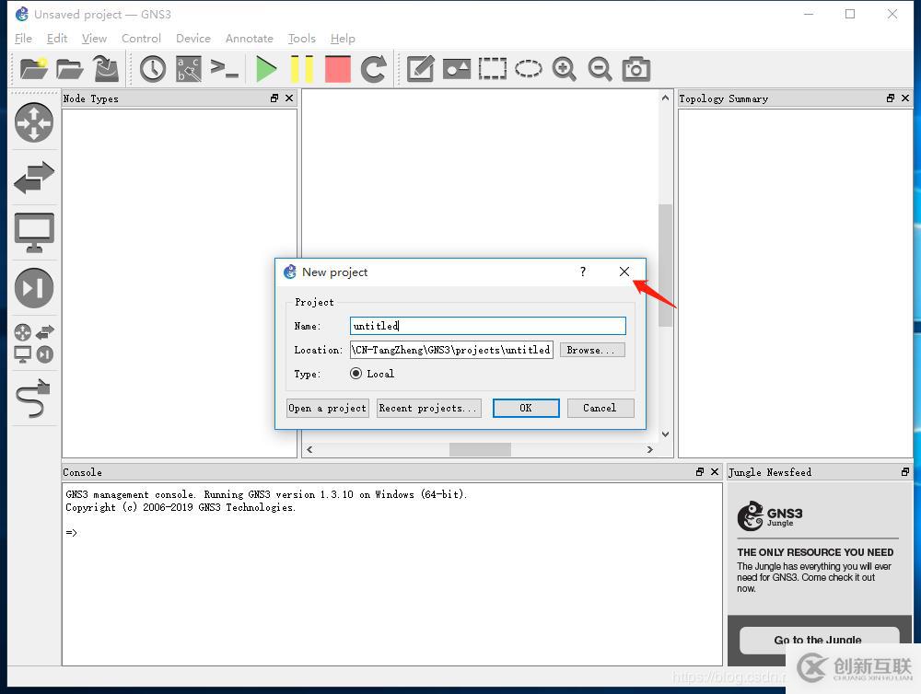
Task: Float the Jungle Newsfeed panel
Action: tap(905, 471)
